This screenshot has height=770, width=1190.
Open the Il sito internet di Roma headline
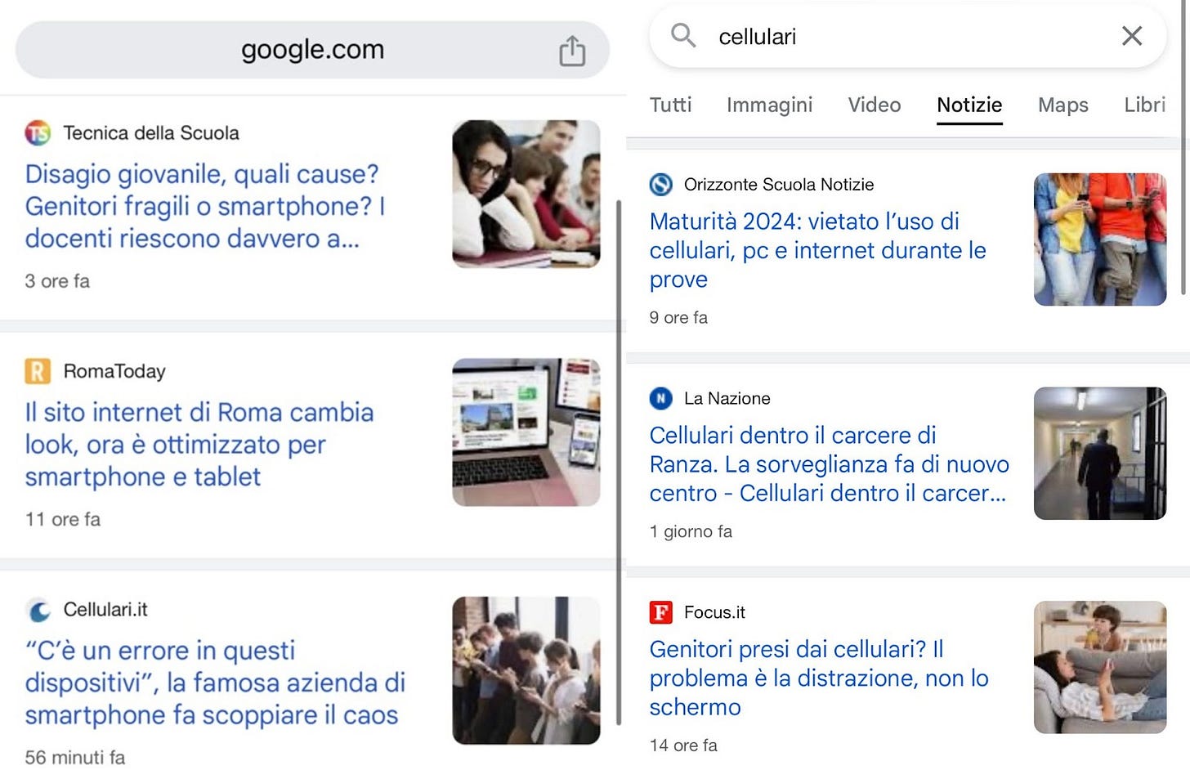pyautogui.click(x=199, y=445)
